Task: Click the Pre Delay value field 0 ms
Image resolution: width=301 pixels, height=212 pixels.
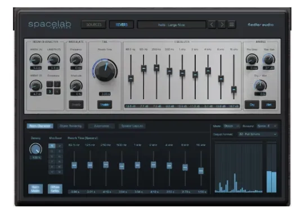Action: (252, 68)
